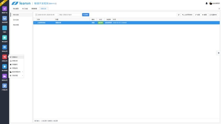
Task: Click the 任务 column header
Action: (46, 19)
